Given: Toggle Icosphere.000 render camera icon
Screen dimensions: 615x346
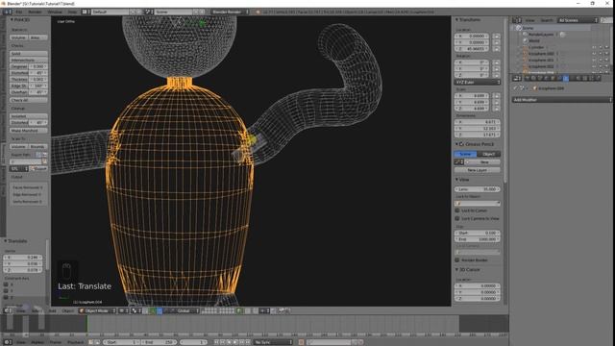Looking at the screenshot, I should (x=607, y=54).
